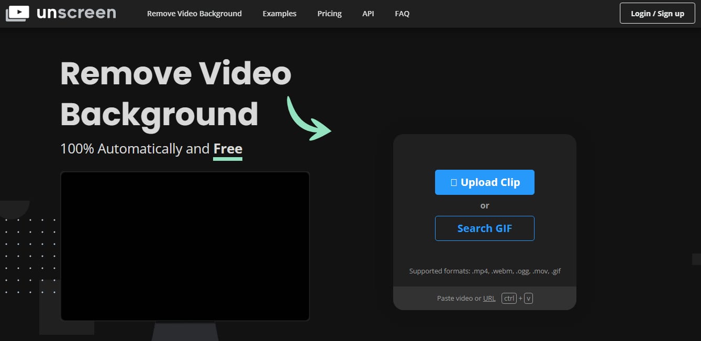Click the unscreen play-button logo icon
The width and height of the screenshot is (701, 341).
coord(17,13)
